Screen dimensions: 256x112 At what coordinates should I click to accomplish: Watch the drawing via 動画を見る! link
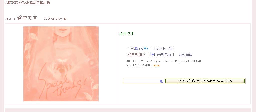point(163,55)
